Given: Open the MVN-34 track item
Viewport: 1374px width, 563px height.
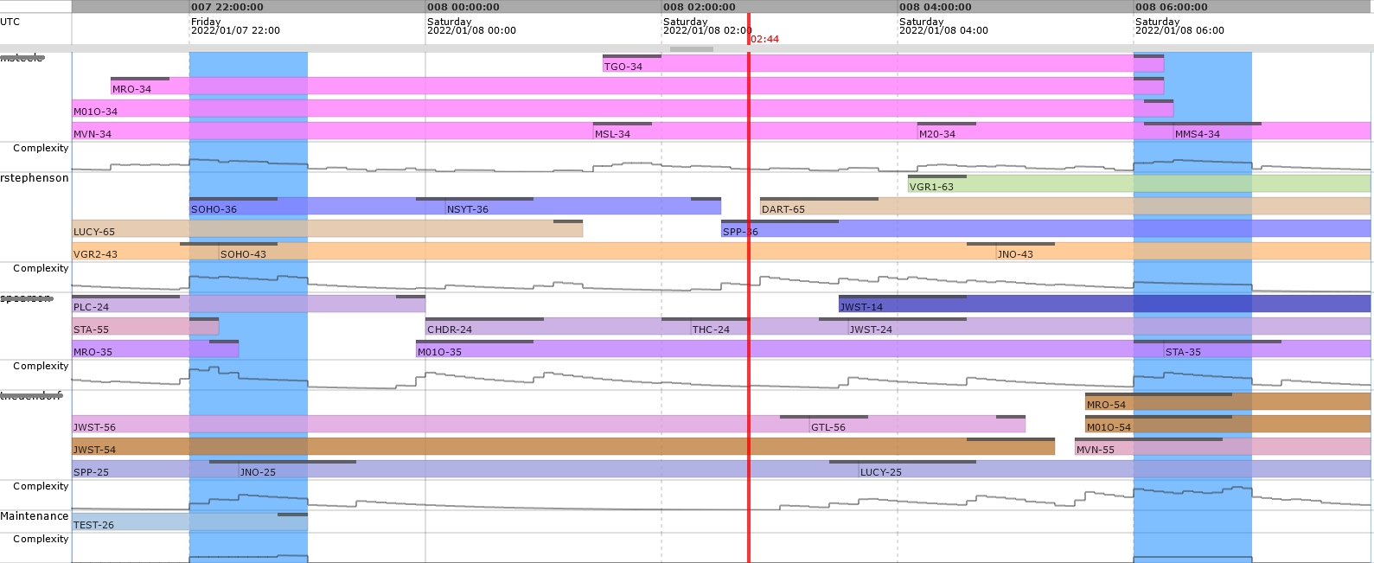Looking at the screenshot, I should [332, 131].
